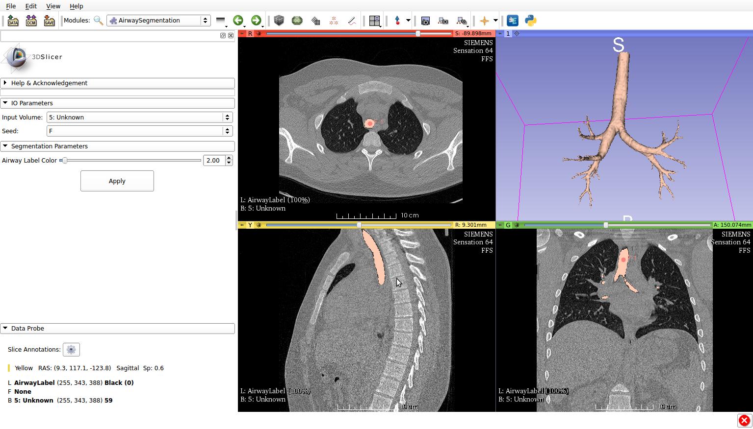Toggle the yellow slice view pin
This screenshot has height=429, width=753.
click(242, 225)
